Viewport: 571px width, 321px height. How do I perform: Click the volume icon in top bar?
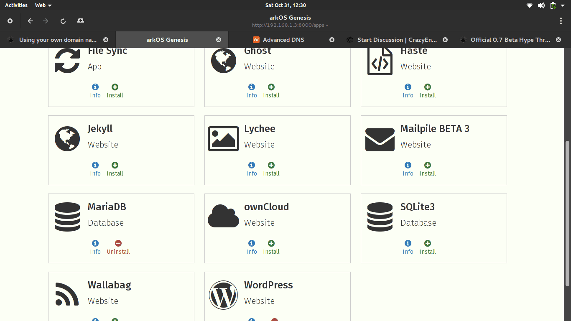(541, 5)
